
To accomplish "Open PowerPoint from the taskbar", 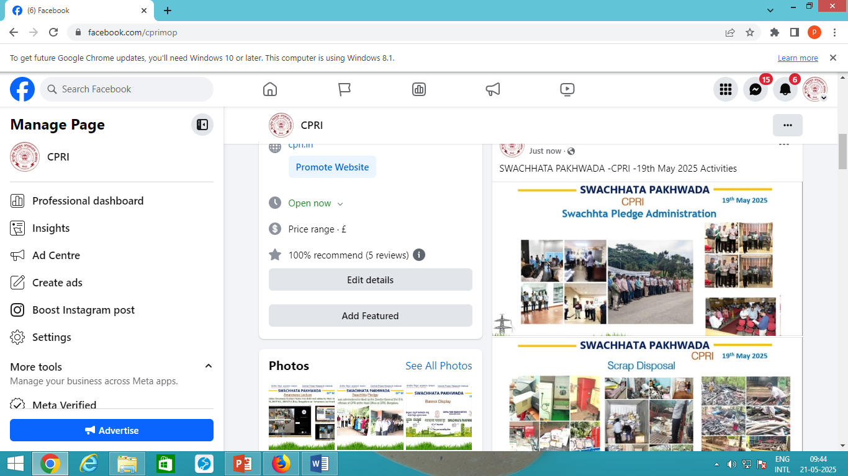I will tap(242, 464).
